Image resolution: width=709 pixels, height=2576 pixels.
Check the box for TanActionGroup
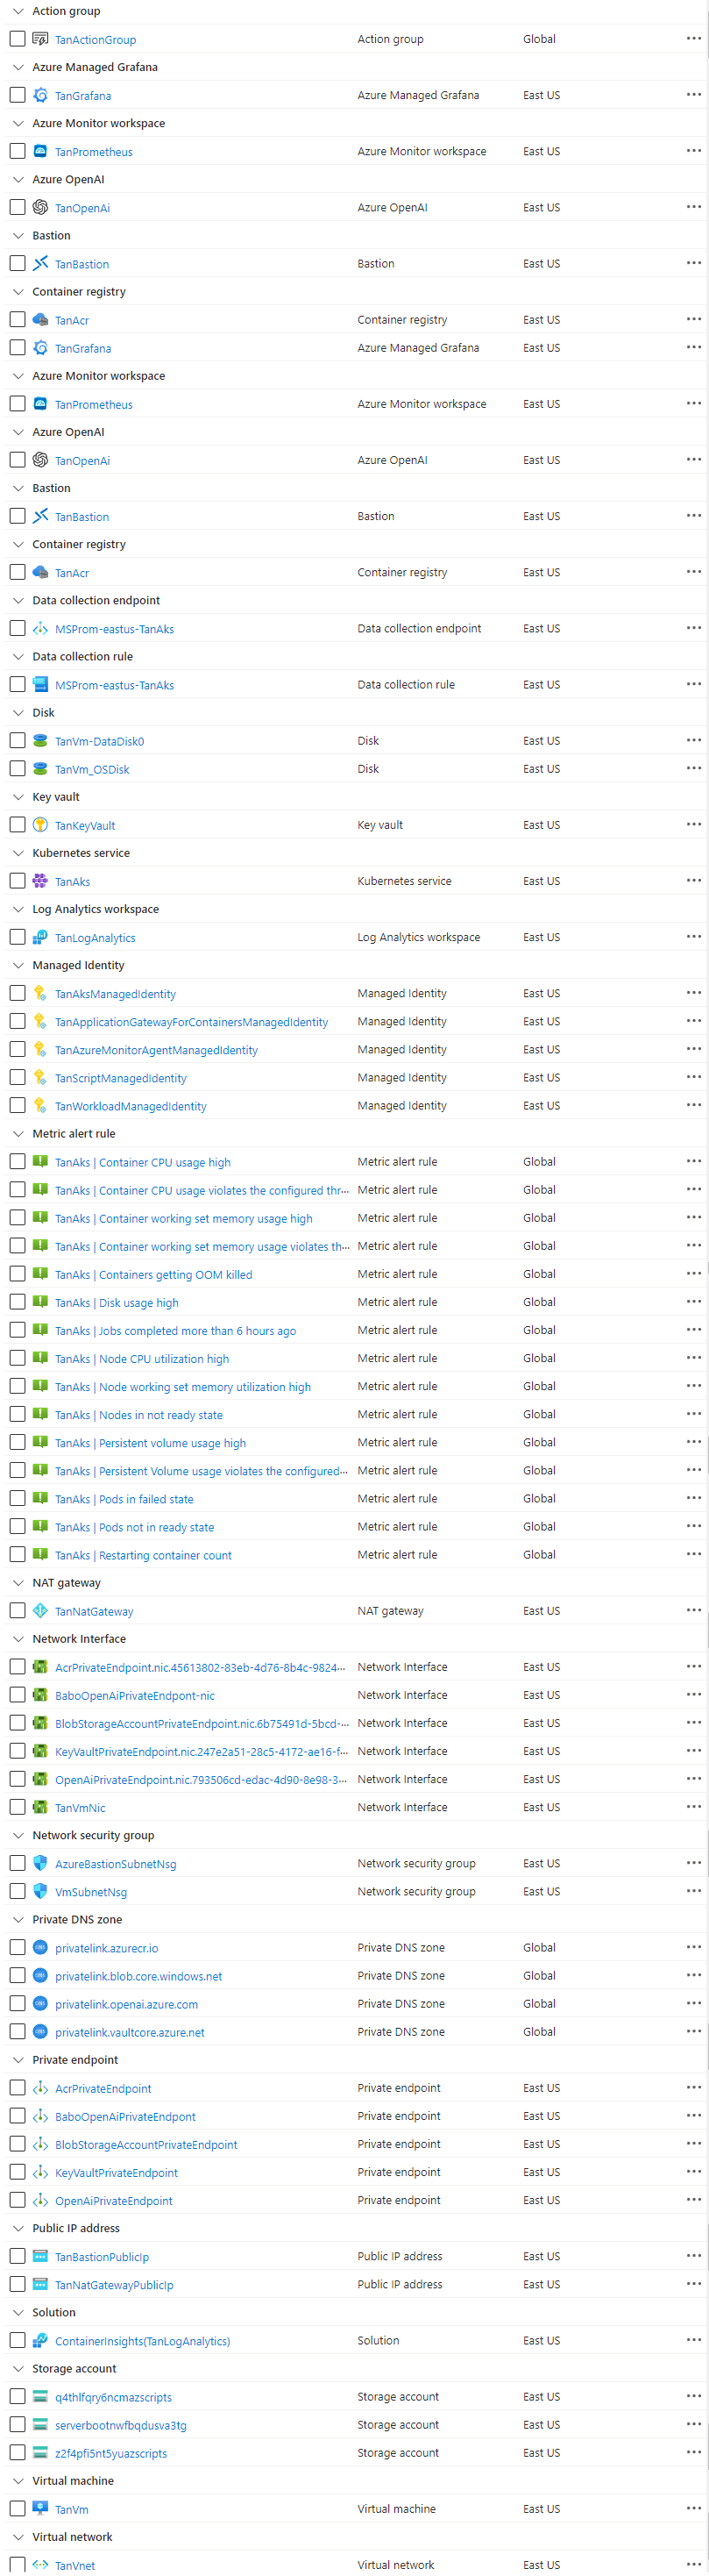click(x=17, y=39)
